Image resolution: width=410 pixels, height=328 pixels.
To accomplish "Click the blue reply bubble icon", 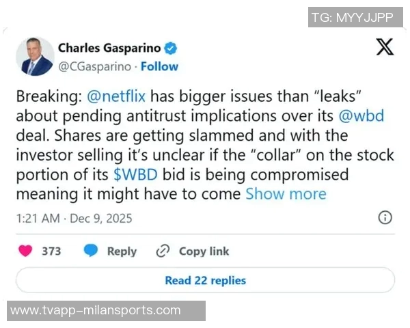I will 91,251.
